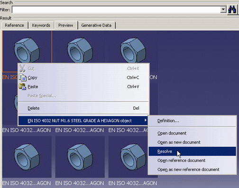Click the Copy clipboard icon

point(23,78)
